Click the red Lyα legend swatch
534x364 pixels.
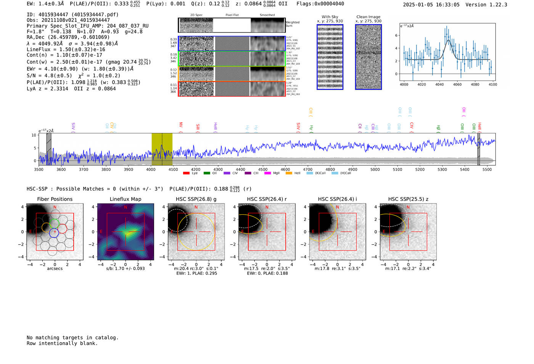[x=186, y=173]
